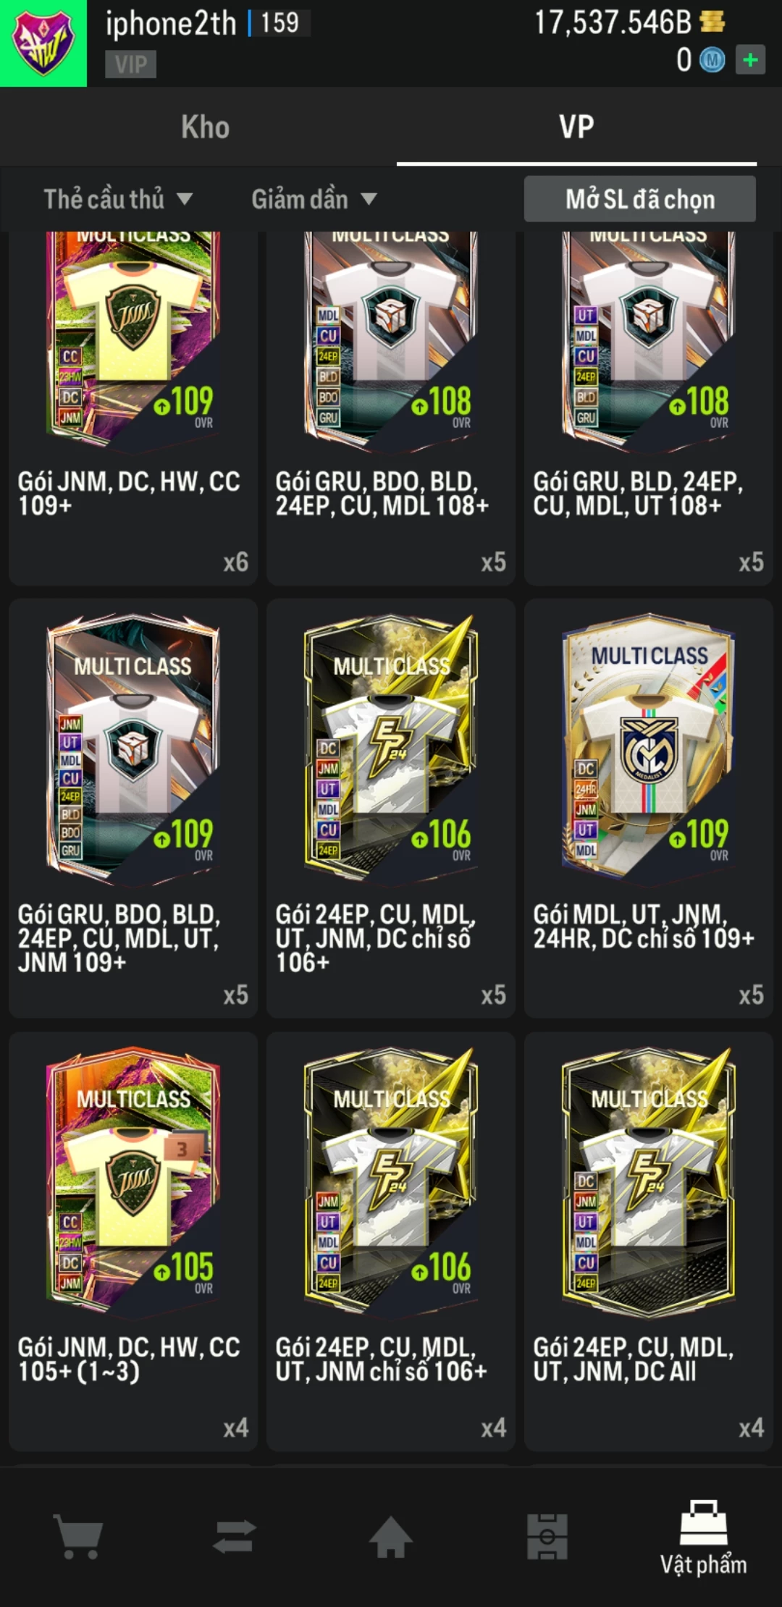Select Gói JNM, DC, HW, CC 109+ pack
Screen dimensions: 782x1607
pos(133,408)
